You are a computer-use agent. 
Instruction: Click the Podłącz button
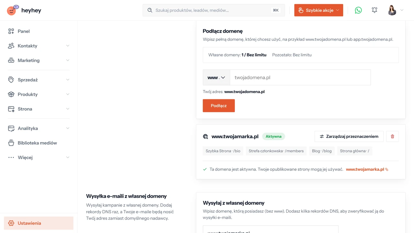219,106
